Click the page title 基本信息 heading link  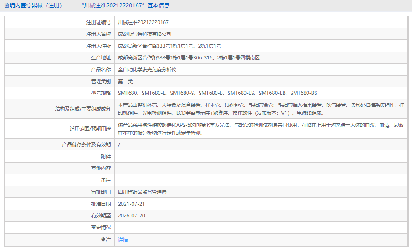point(160,5)
